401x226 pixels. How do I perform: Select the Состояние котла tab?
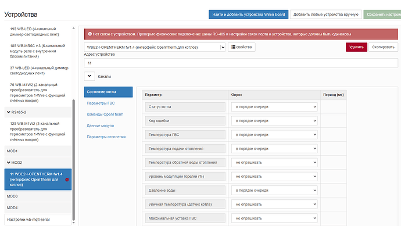(x=108, y=92)
